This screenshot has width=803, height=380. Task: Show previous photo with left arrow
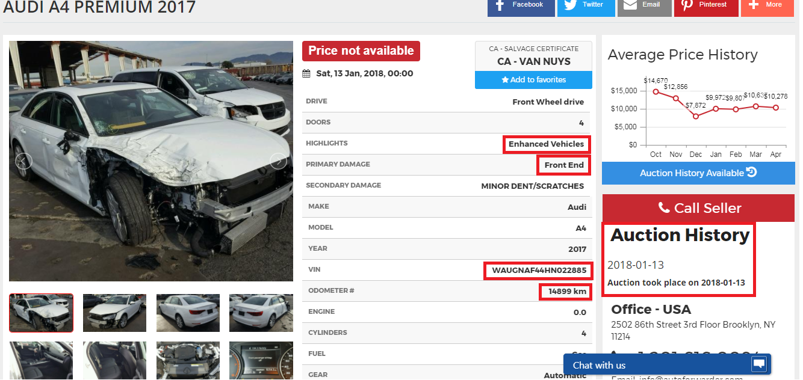23,161
